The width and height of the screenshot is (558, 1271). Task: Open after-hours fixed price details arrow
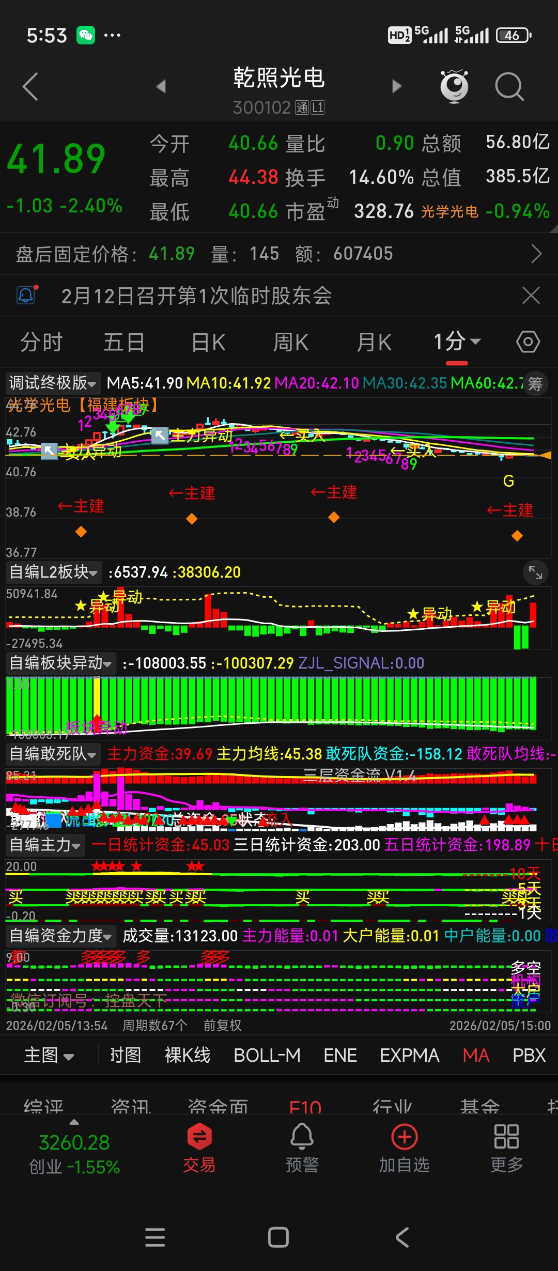536,254
